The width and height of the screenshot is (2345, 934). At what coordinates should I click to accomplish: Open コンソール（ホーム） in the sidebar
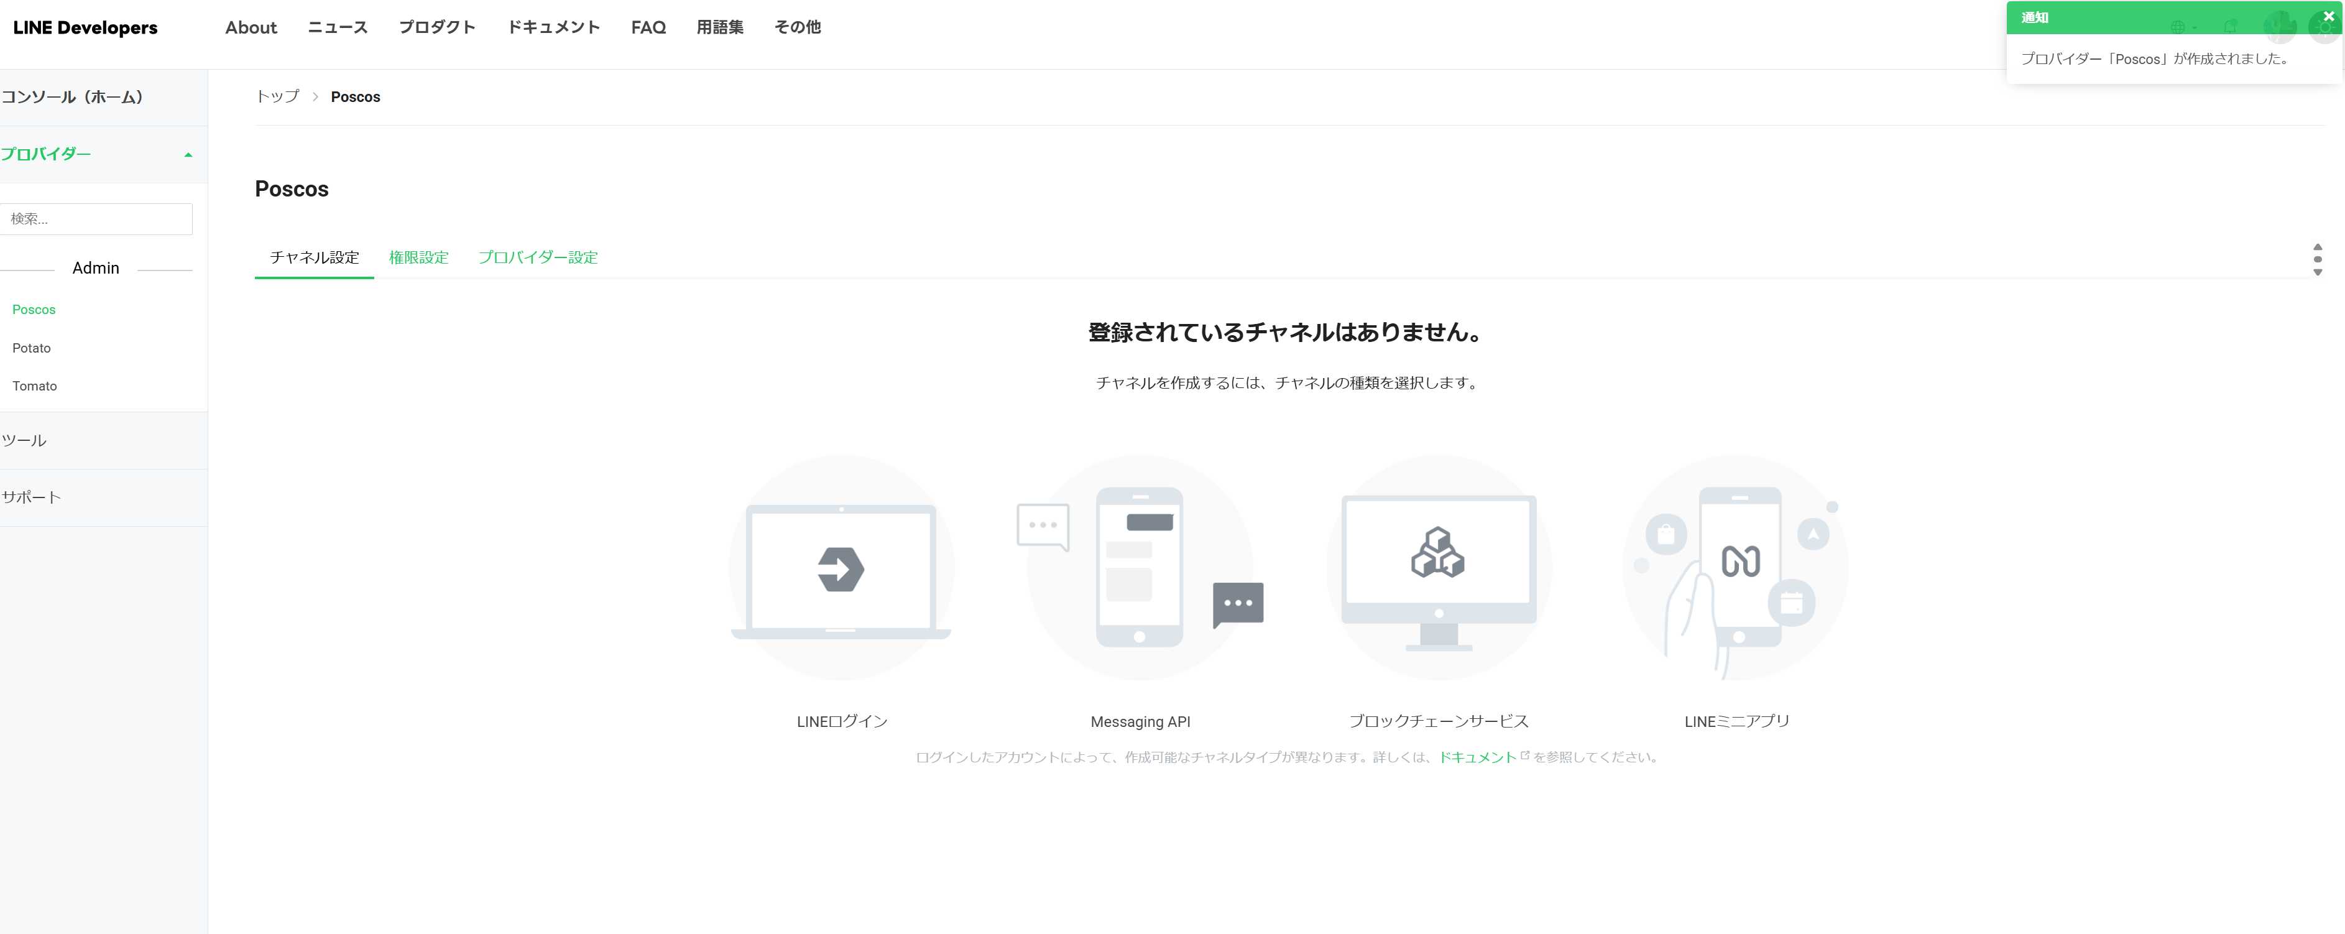pos(73,98)
